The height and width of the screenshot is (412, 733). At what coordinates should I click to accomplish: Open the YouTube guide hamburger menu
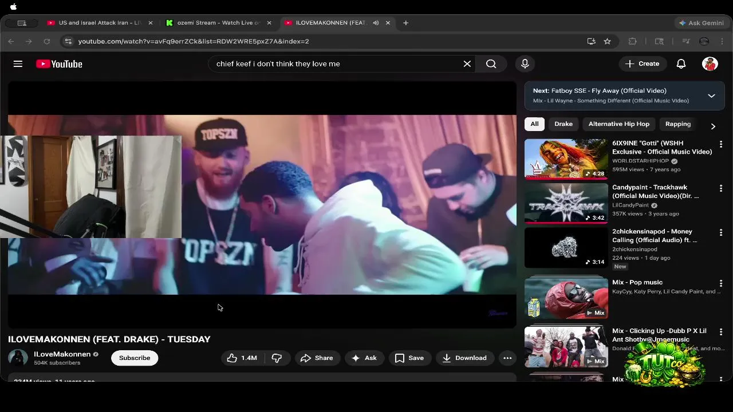[18, 64]
